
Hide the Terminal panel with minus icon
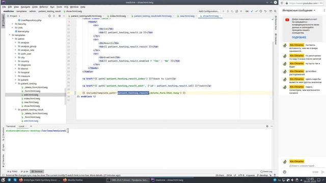click(271, 126)
